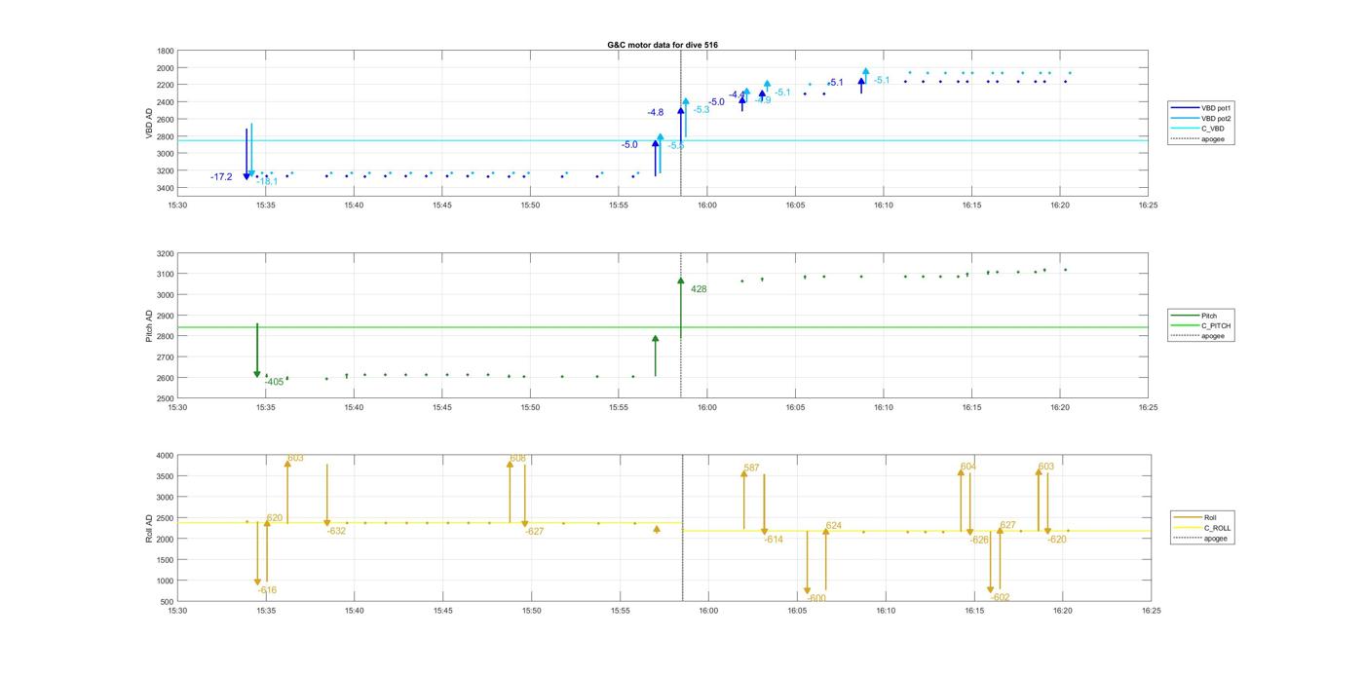Image resolution: width=1364 pixels, height=675 pixels.
Task: Click the '-602' roll data label
Action: coord(1001,597)
